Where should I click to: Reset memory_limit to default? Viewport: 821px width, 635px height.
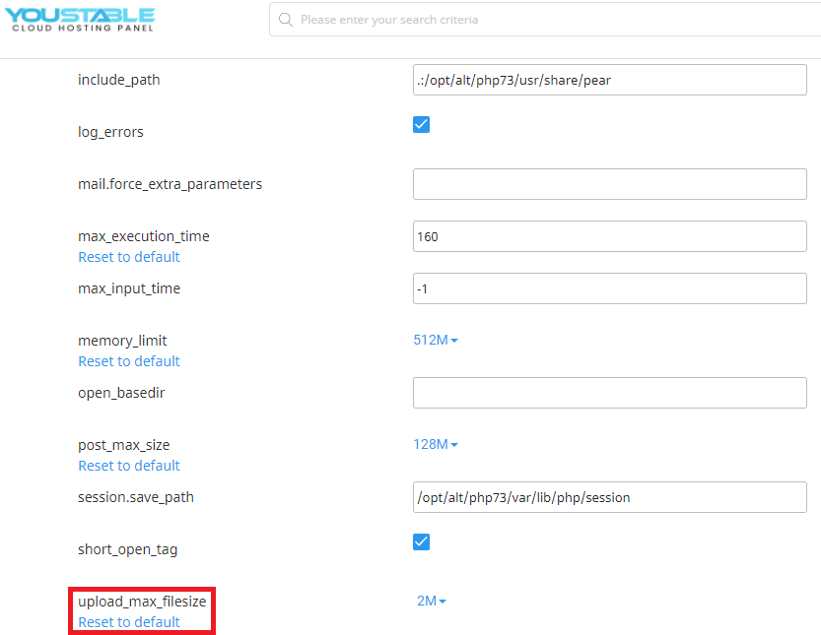pyautogui.click(x=129, y=361)
